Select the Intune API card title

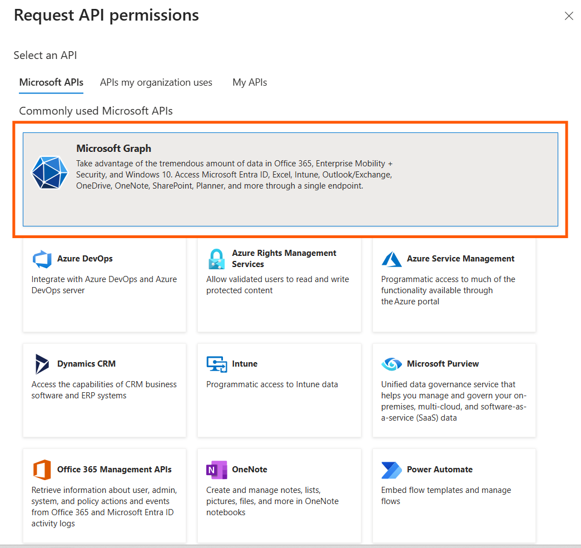[245, 364]
